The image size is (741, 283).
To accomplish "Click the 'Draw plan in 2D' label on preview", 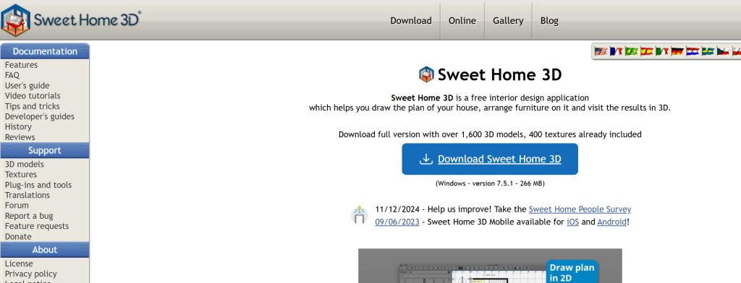I will [572, 272].
